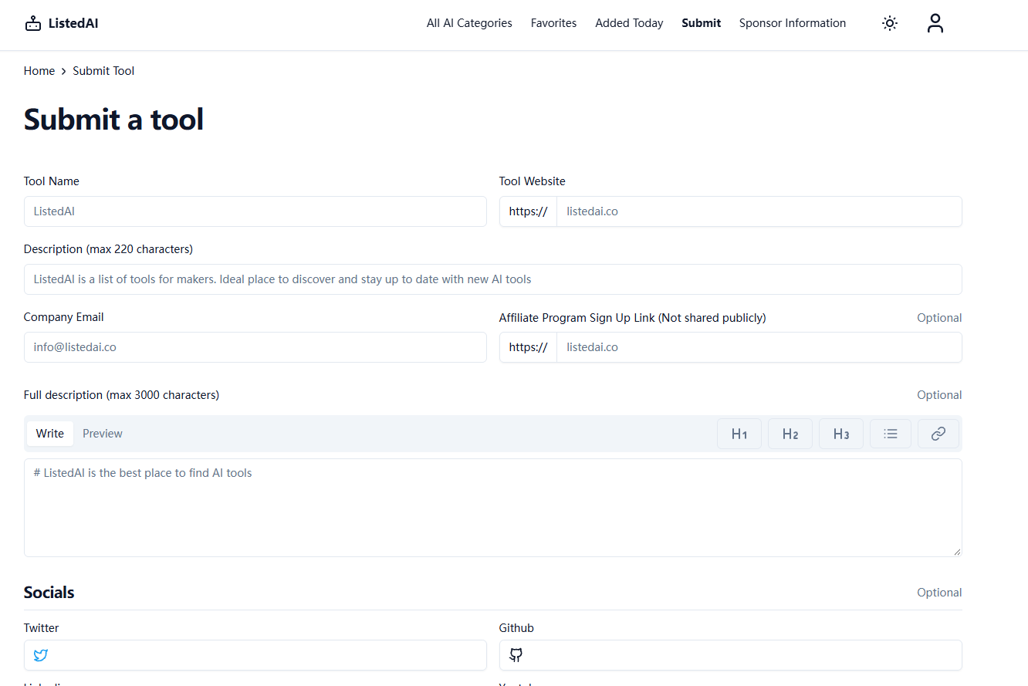
Task: Insert a bulleted list in the editor
Action: (891, 434)
